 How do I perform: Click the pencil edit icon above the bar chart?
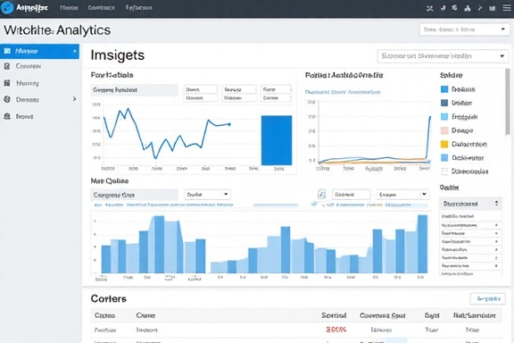point(321,195)
